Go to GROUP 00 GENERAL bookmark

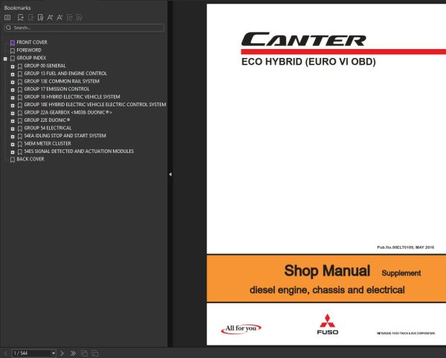click(45, 65)
